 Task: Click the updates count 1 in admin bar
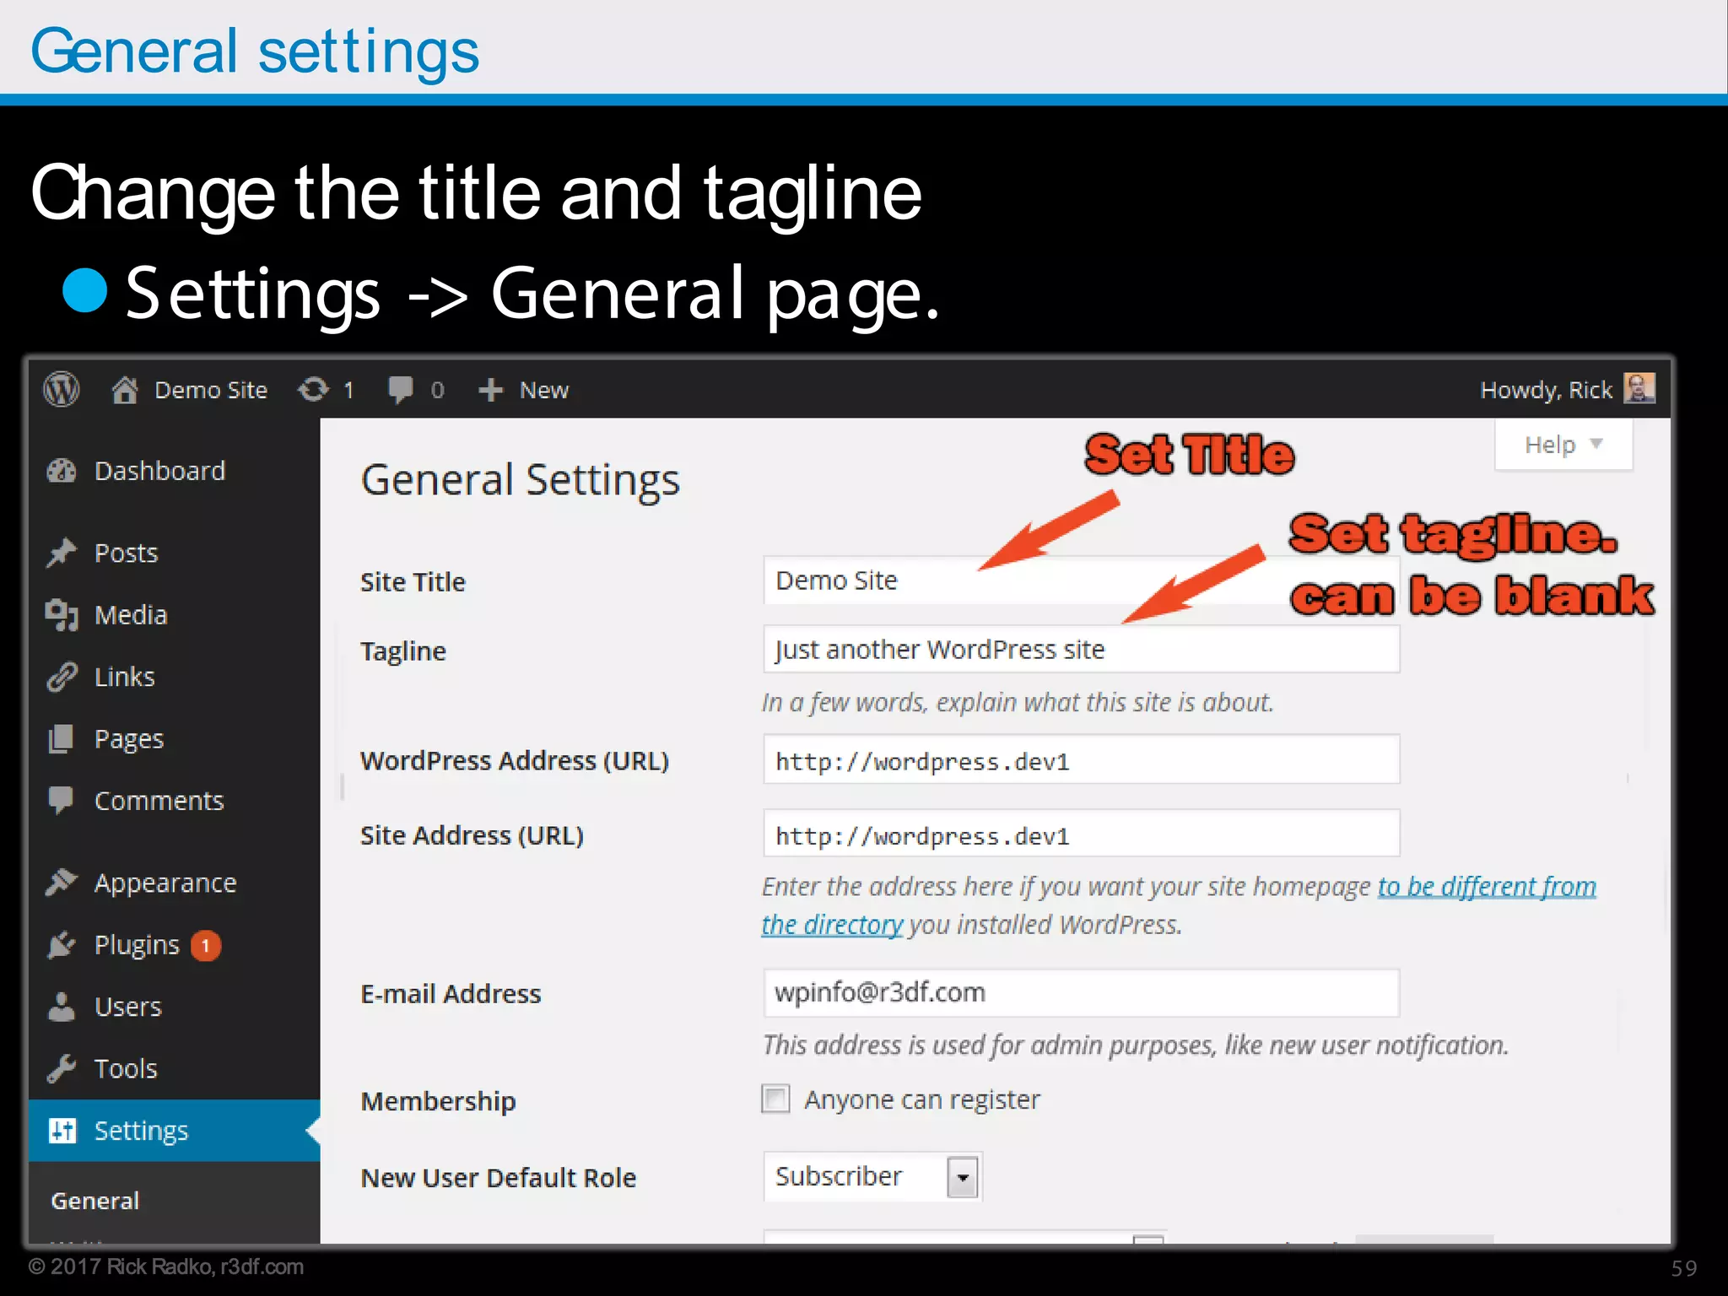pos(348,390)
